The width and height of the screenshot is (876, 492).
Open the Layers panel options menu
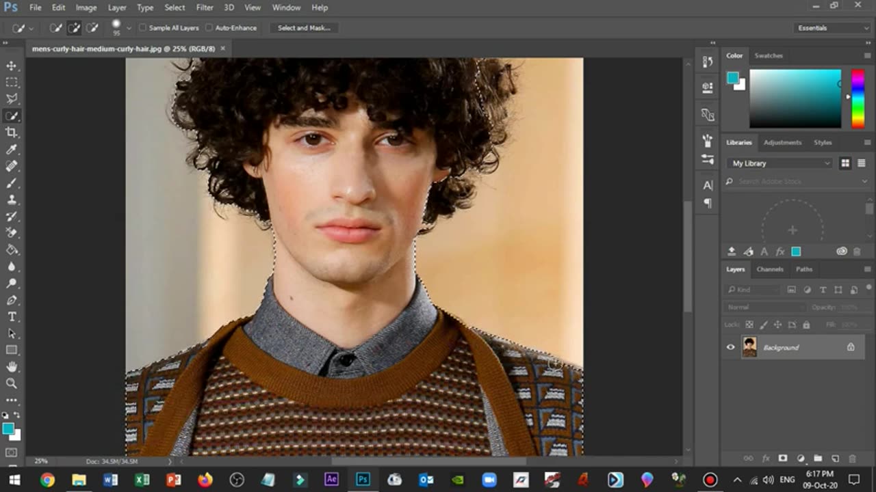867,269
